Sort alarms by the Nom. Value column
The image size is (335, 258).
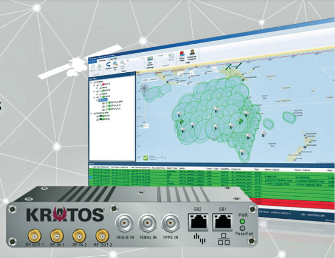(x=302, y=170)
